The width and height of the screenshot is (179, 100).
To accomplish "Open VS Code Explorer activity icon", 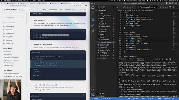I will tap(93, 8).
